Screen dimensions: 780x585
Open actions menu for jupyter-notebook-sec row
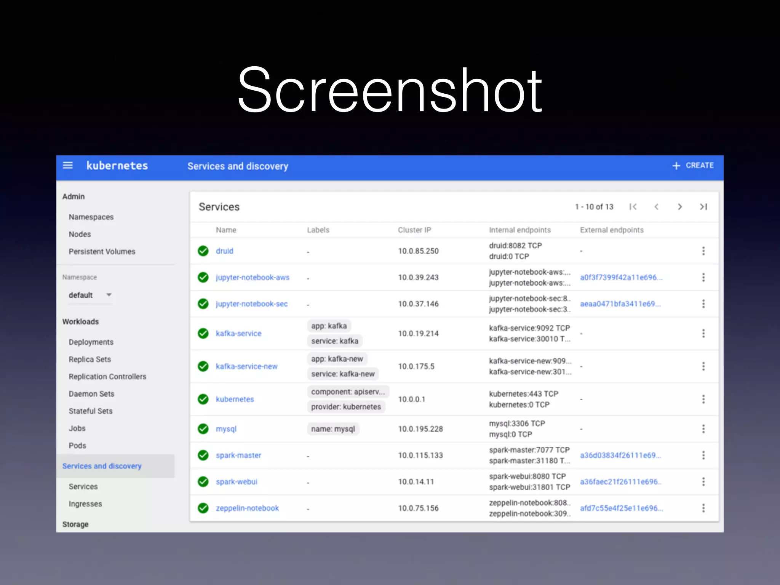(x=703, y=304)
